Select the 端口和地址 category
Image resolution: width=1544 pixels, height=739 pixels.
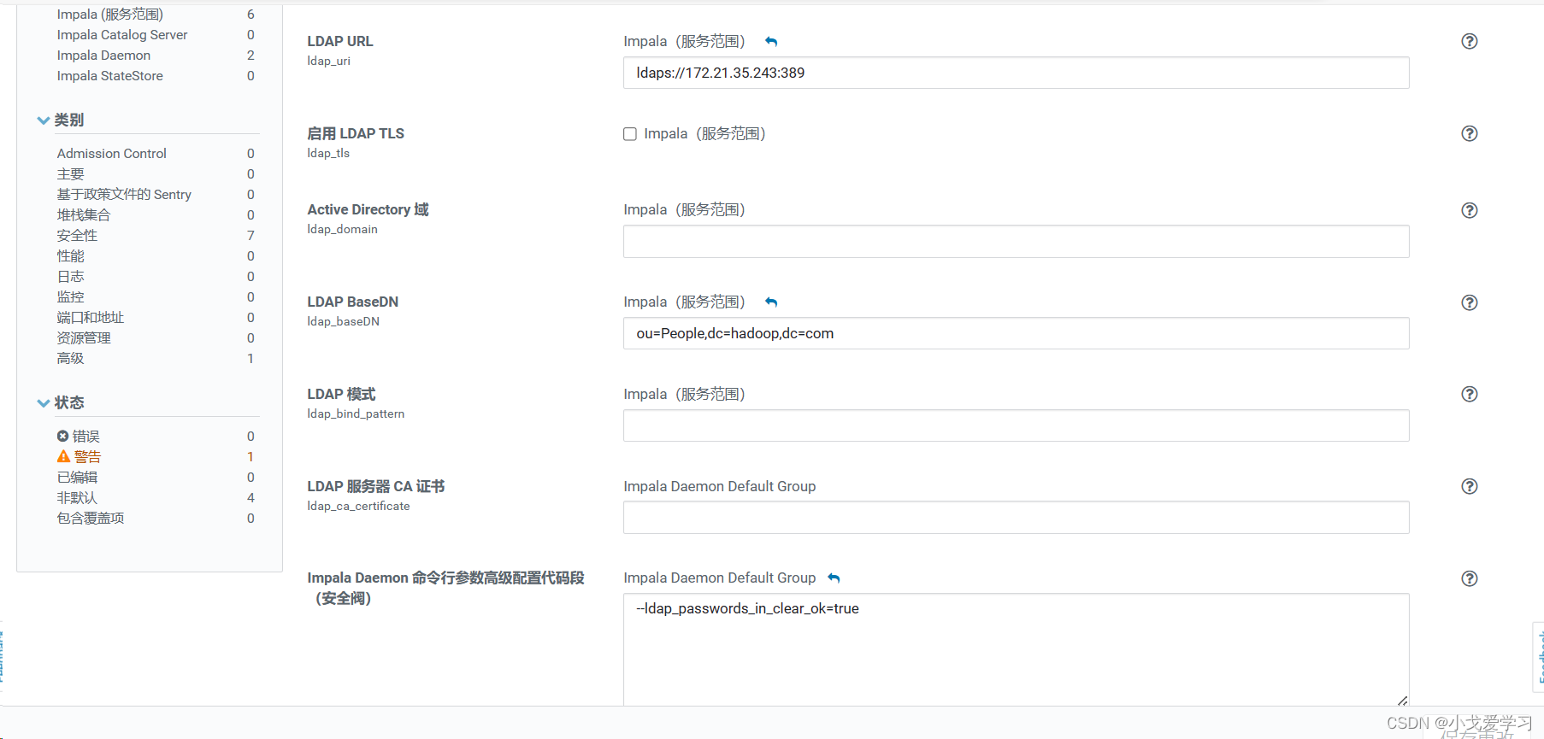91,318
